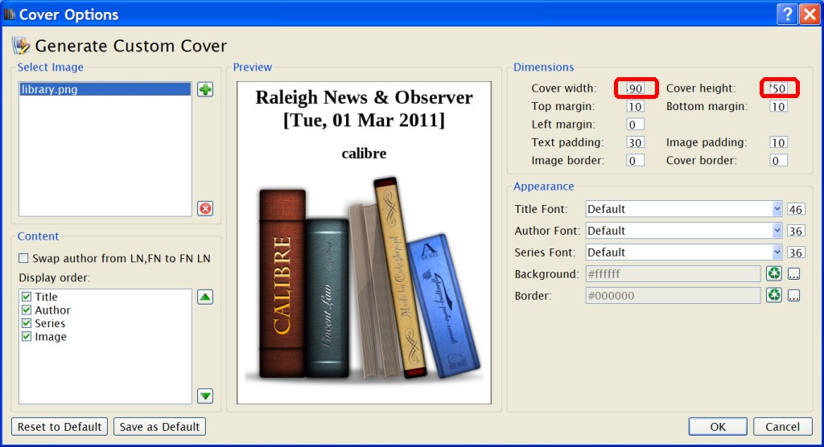Click the Series Font size field
The width and height of the screenshot is (824, 447).
click(796, 252)
